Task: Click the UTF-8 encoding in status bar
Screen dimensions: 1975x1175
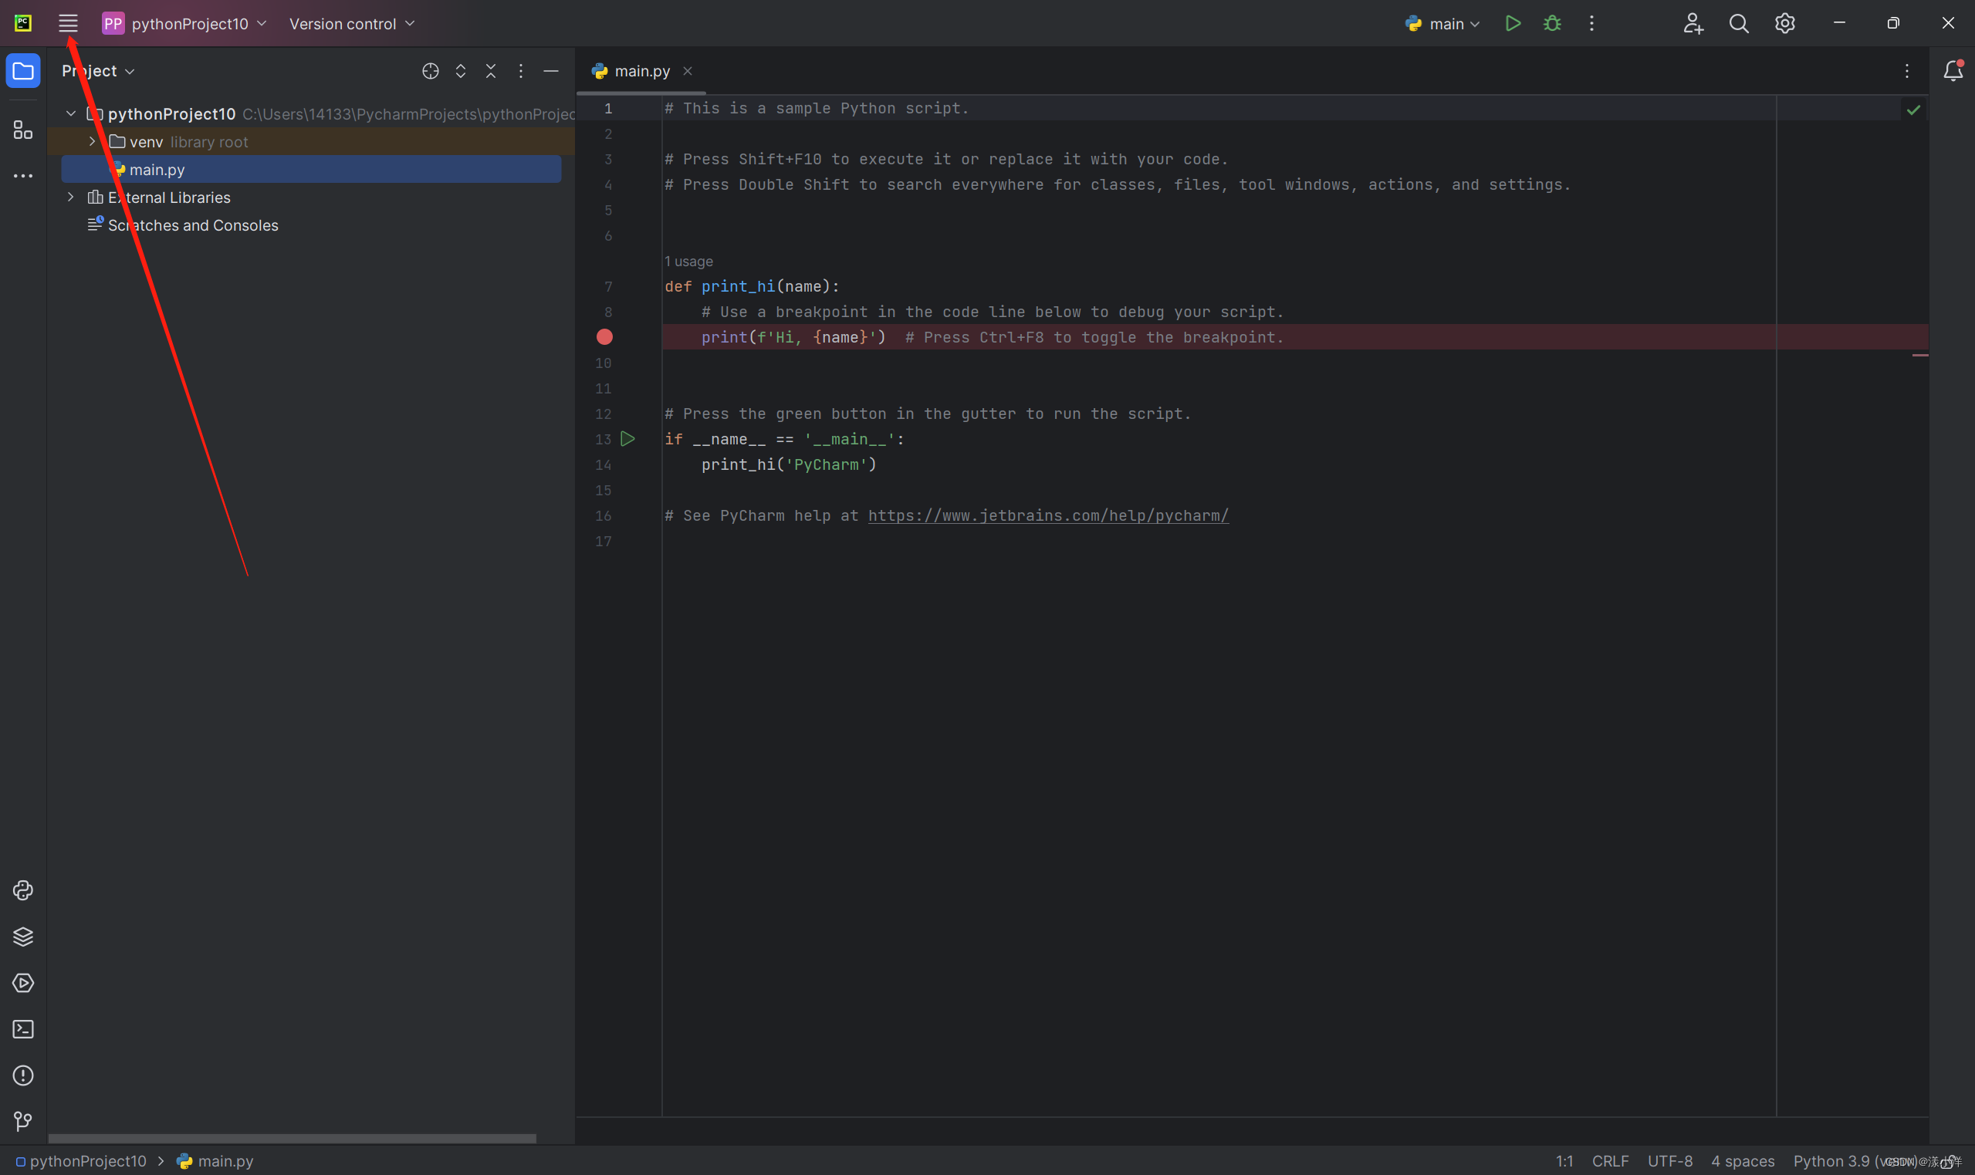Action: (1669, 1161)
